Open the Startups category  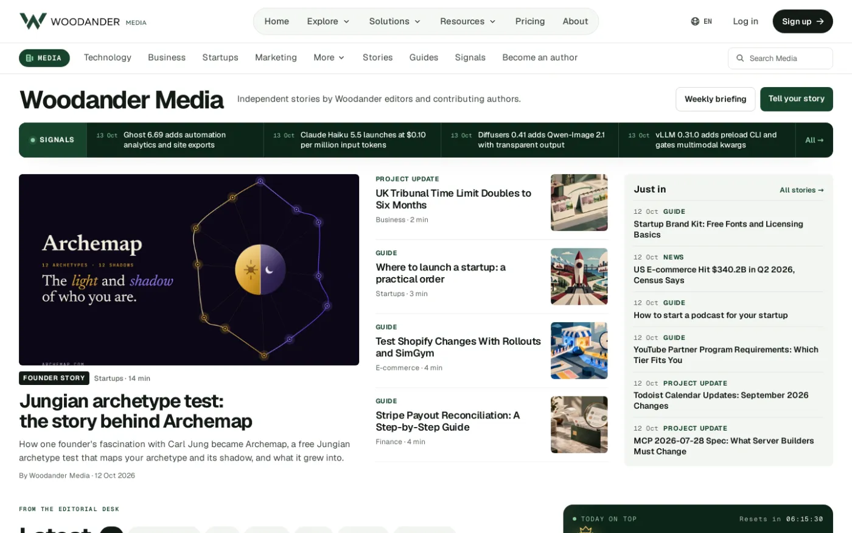(x=220, y=57)
